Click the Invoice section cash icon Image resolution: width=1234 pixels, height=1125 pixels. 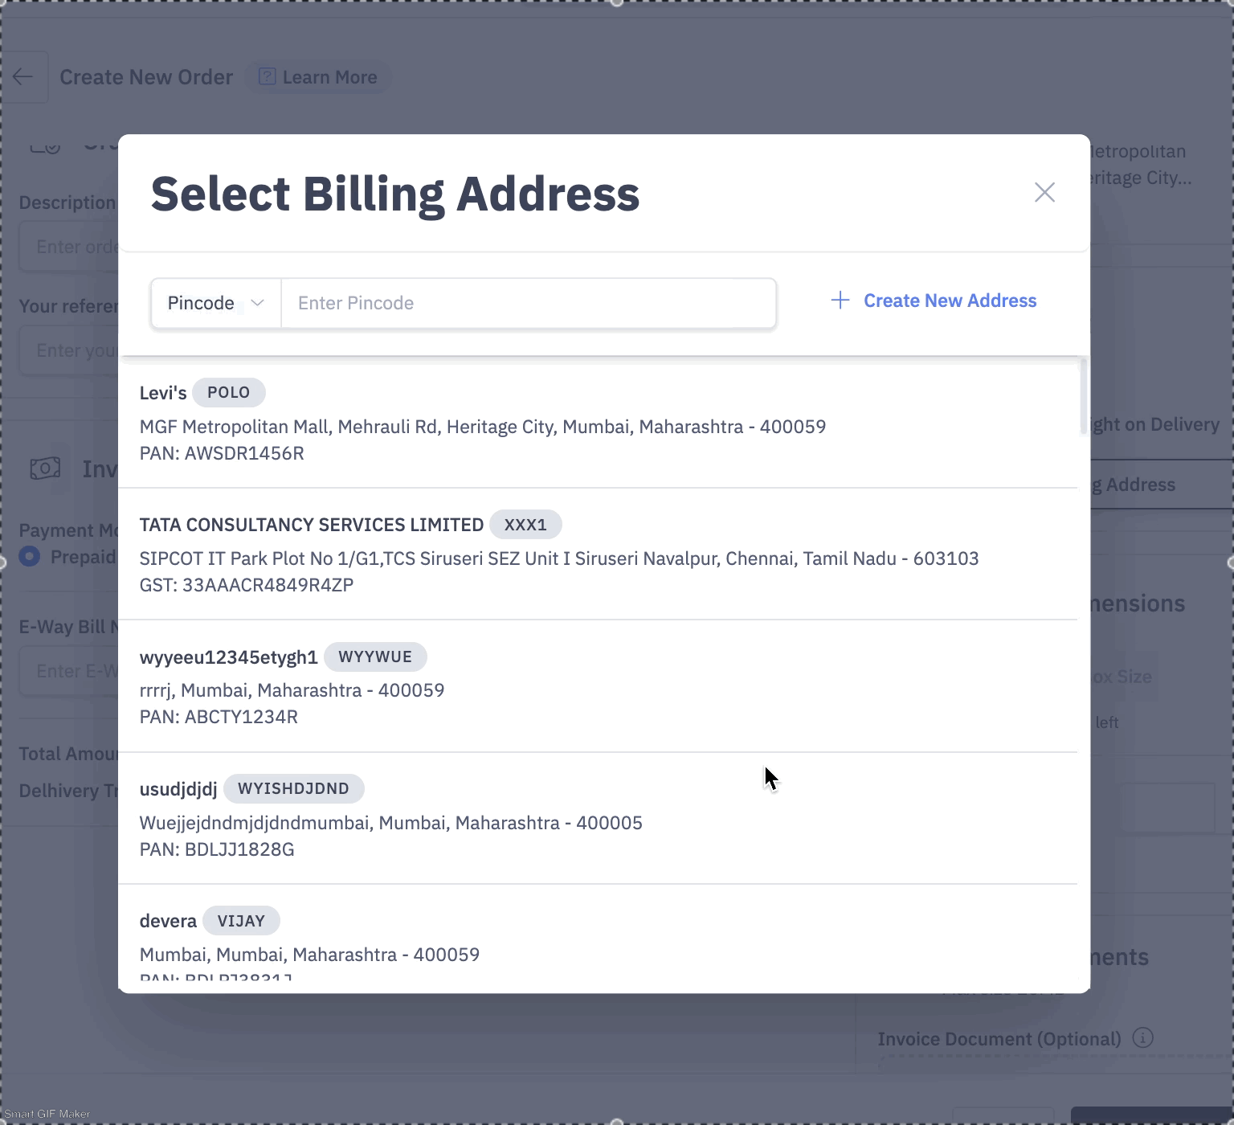point(45,468)
